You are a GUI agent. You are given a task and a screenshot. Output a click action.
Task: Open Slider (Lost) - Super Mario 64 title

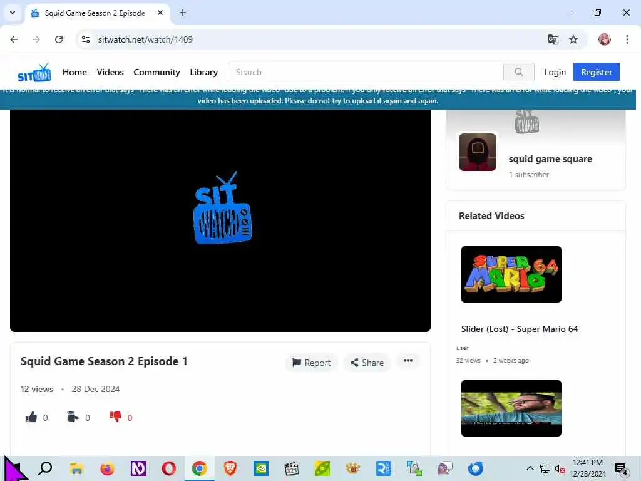(x=520, y=329)
